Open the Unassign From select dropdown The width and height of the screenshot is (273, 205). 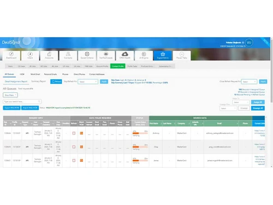[228, 108]
